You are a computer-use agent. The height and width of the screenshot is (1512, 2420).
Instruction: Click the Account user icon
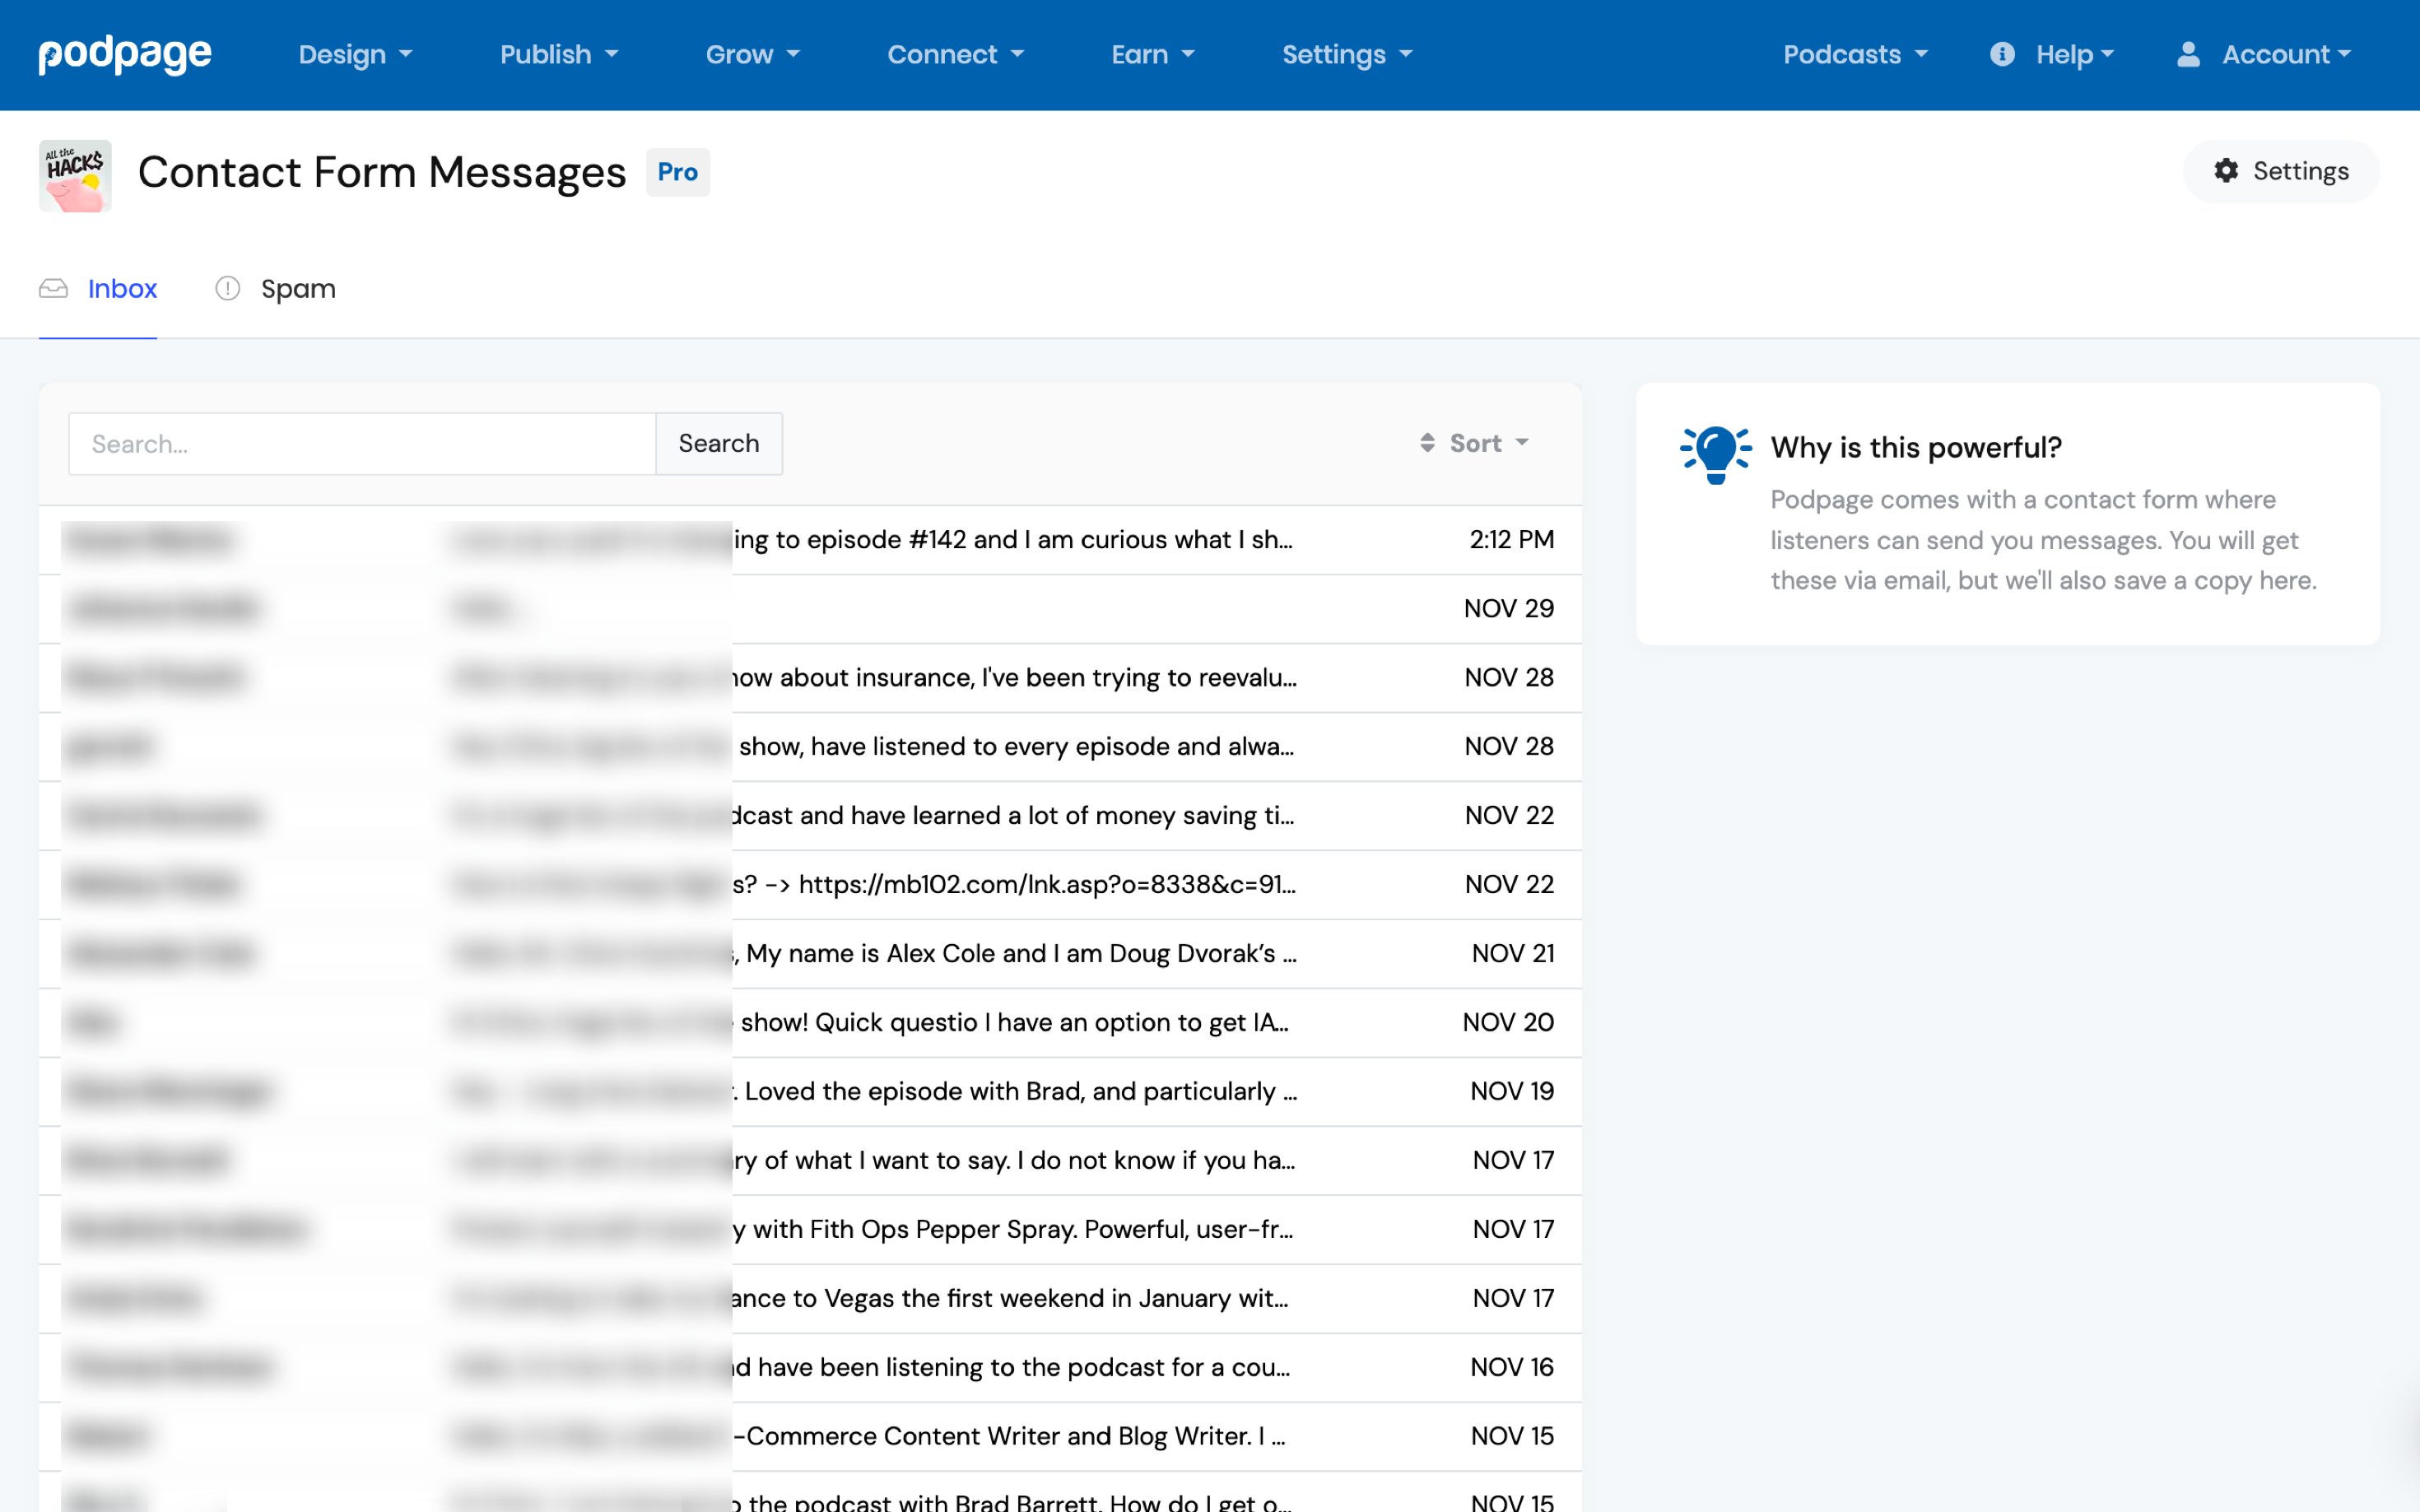[2188, 54]
